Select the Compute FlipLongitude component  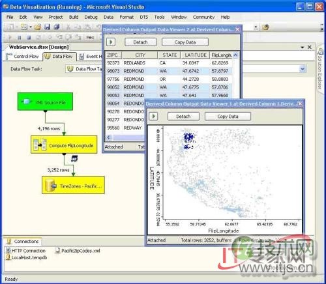point(64,145)
